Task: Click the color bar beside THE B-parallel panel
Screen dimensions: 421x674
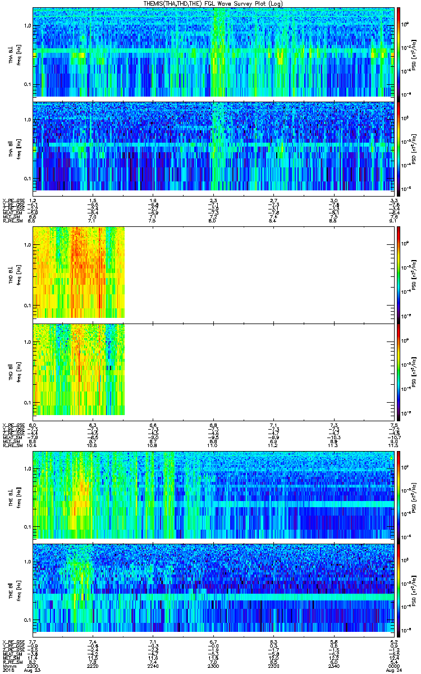Action: [399, 590]
